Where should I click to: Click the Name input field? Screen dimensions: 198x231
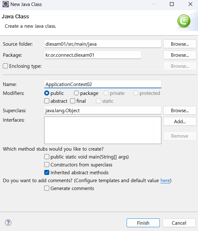[x=103, y=84]
